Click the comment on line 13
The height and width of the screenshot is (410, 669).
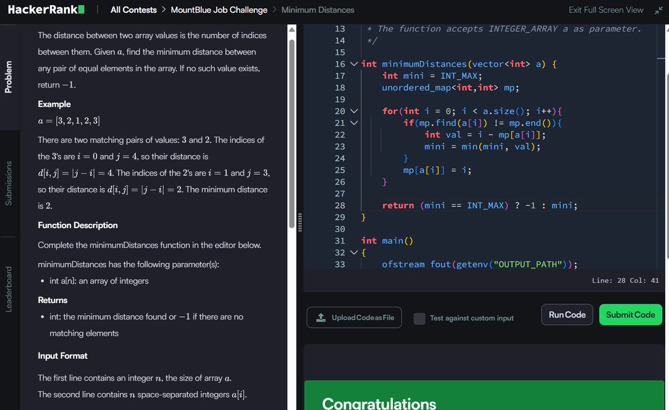pyautogui.click(x=504, y=29)
